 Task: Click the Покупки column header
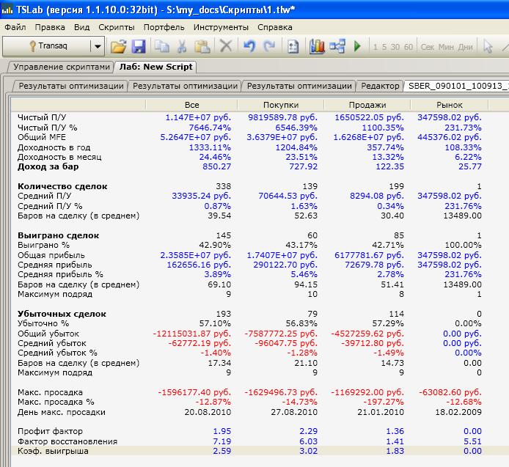click(x=281, y=105)
